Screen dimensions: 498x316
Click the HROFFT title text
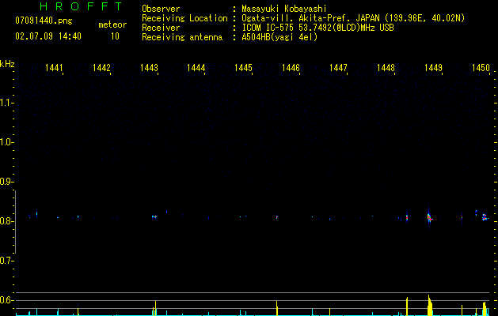(x=82, y=6)
